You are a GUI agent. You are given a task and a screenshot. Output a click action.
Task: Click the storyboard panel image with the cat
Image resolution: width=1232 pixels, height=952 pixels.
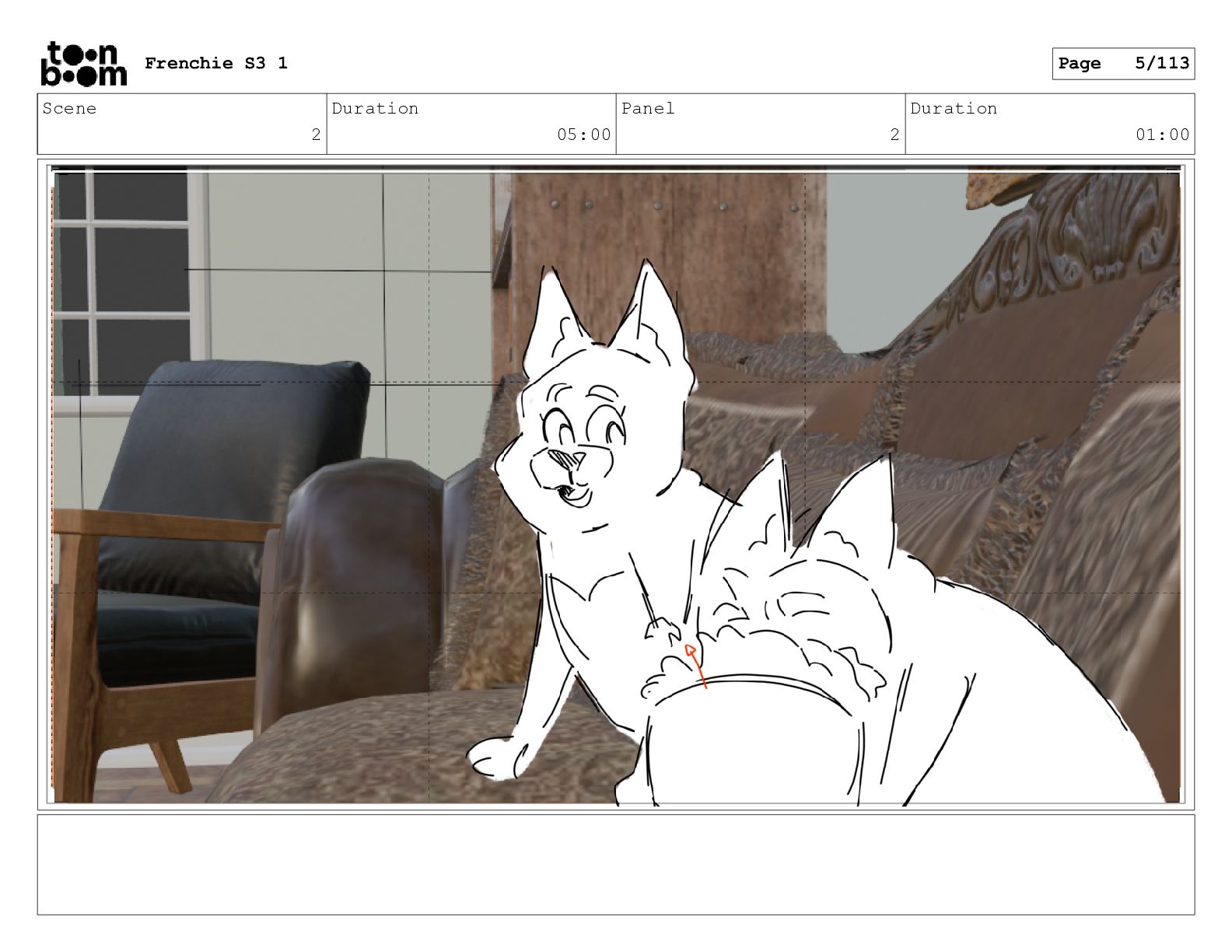point(616,485)
